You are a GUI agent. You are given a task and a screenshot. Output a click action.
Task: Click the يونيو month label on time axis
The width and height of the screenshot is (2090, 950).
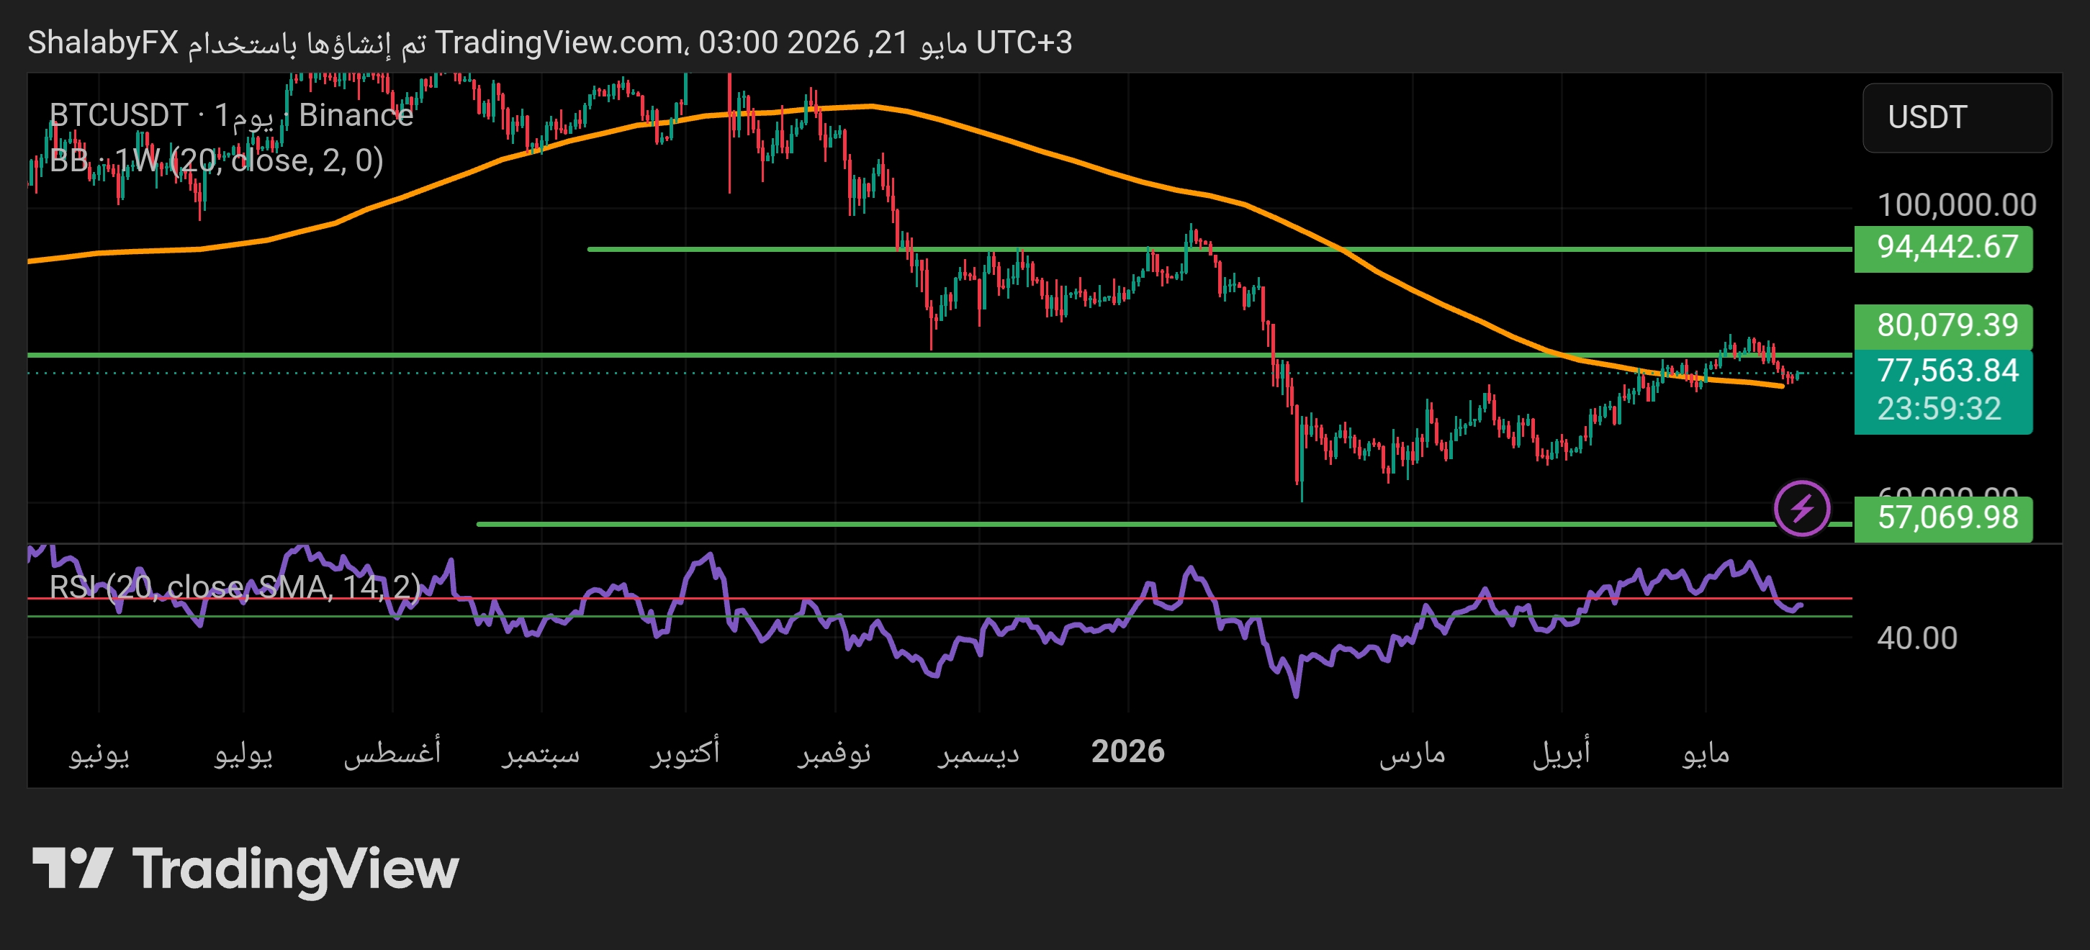tap(99, 754)
